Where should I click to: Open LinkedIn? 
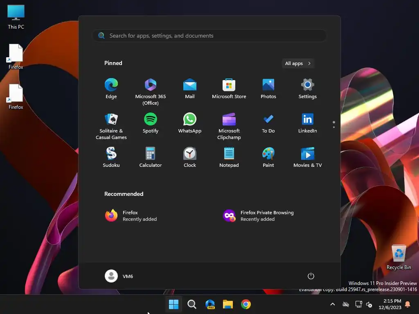click(x=308, y=123)
